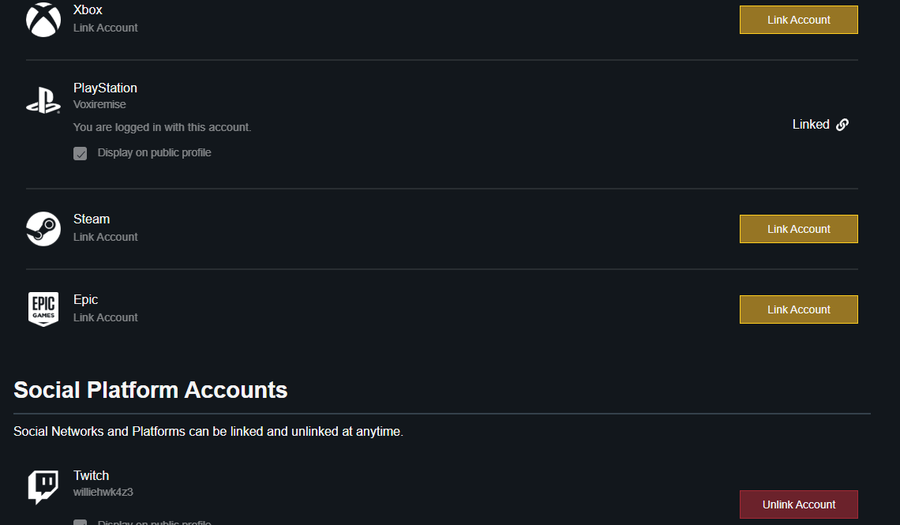The width and height of the screenshot is (900, 525).
Task: Click the PlayStation logo icon
Action: [43, 102]
